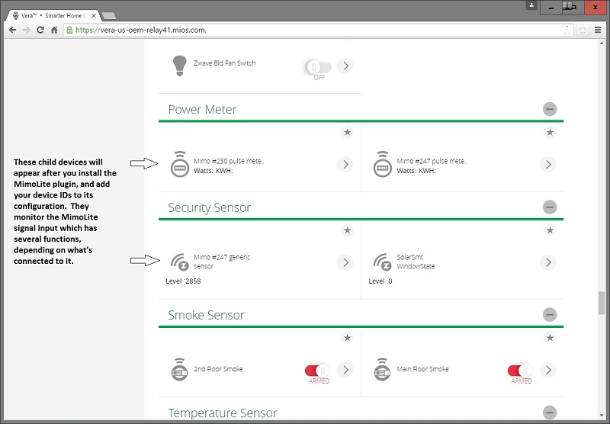Open Mimo #230 pulse meter details chevron
The height and width of the screenshot is (424, 610).
click(x=345, y=165)
